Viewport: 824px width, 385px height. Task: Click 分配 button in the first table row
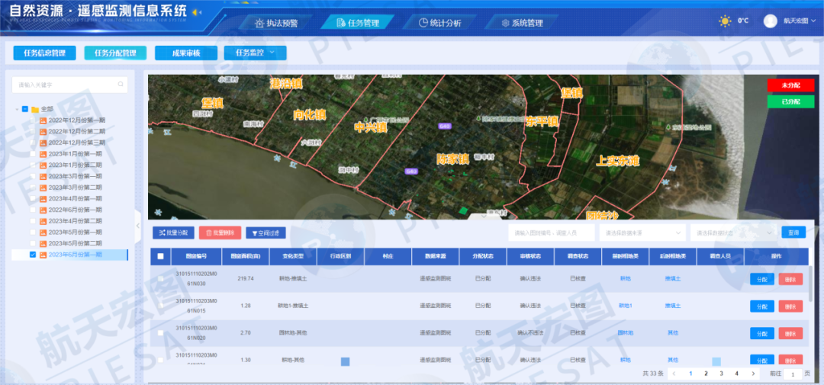(x=761, y=279)
